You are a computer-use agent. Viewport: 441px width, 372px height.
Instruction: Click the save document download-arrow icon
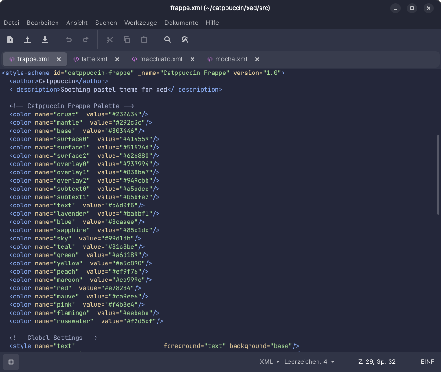[45, 40]
